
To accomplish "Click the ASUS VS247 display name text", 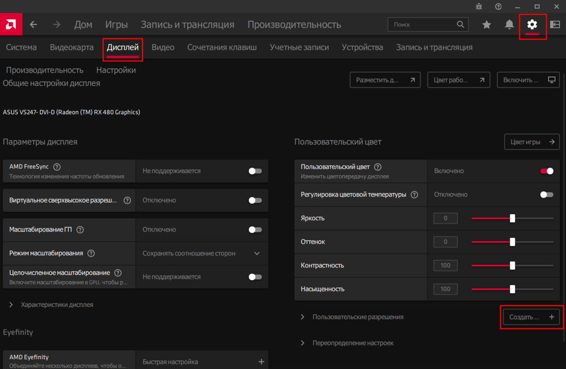I will (x=72, y=112).
